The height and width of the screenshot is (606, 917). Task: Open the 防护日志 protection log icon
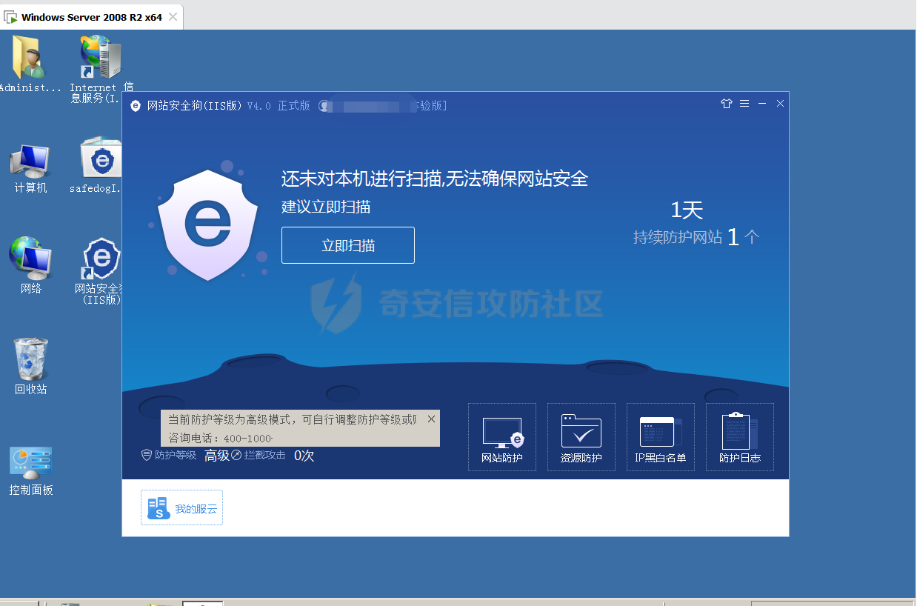pos(740,437)
